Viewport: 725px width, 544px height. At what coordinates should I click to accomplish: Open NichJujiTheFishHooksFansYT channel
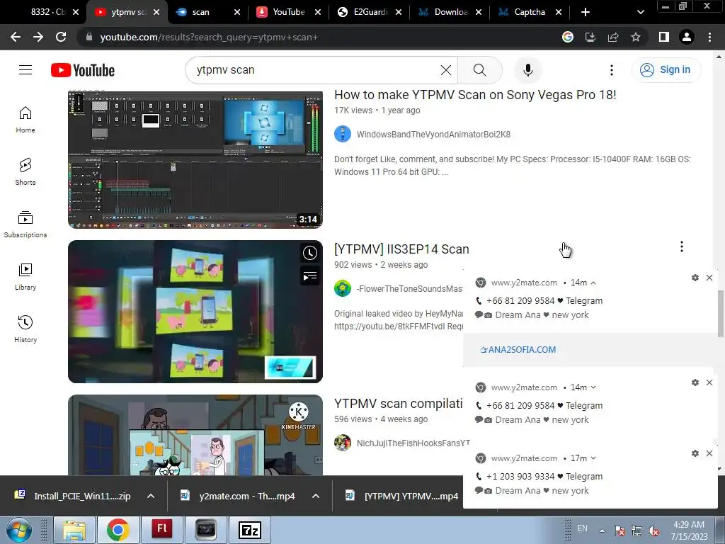[x=413, y=443]
